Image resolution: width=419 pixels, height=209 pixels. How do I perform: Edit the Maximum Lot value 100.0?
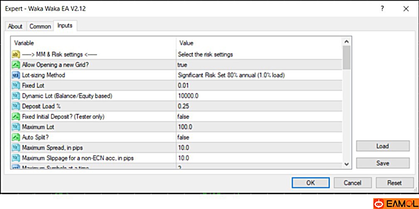coord(259,127)
